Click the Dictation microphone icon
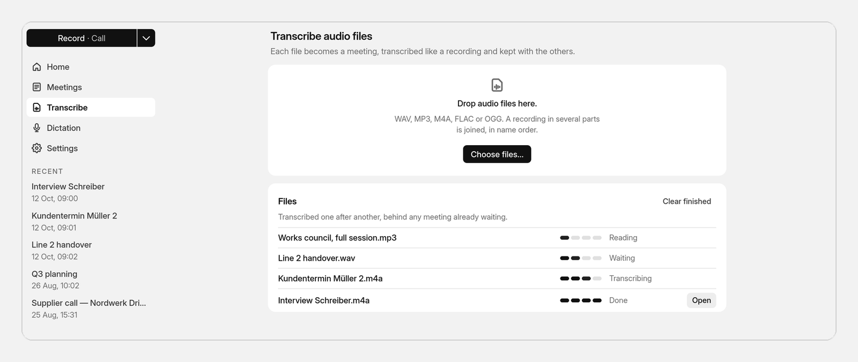This screenshot has height=362, width=858. pos(36,128)
